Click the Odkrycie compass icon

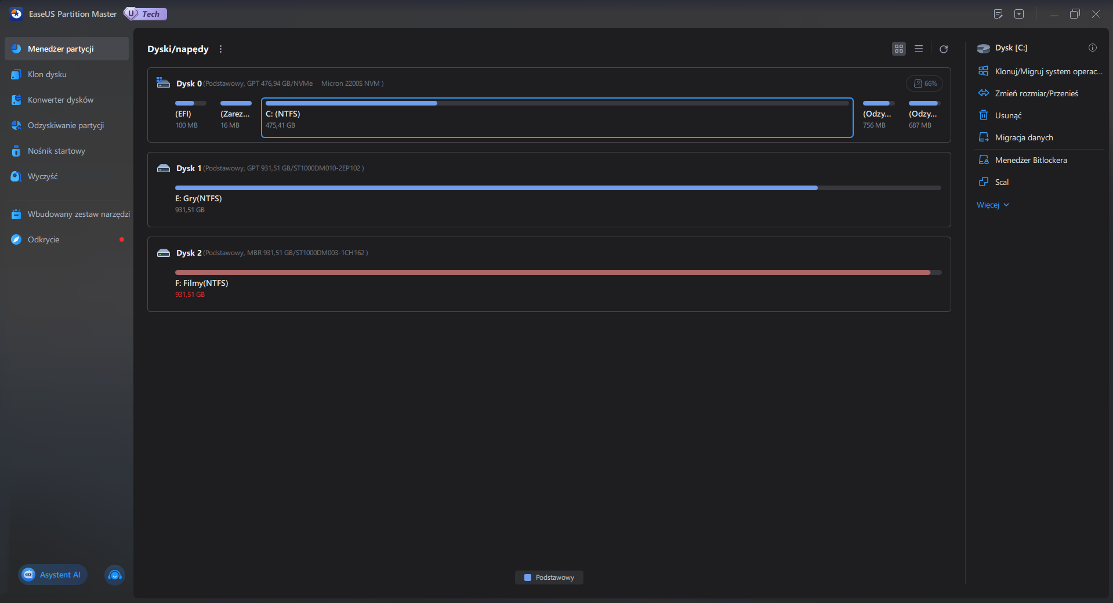coord(16,239)
